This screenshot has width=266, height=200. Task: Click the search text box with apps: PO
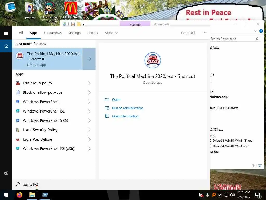(111, 185)
